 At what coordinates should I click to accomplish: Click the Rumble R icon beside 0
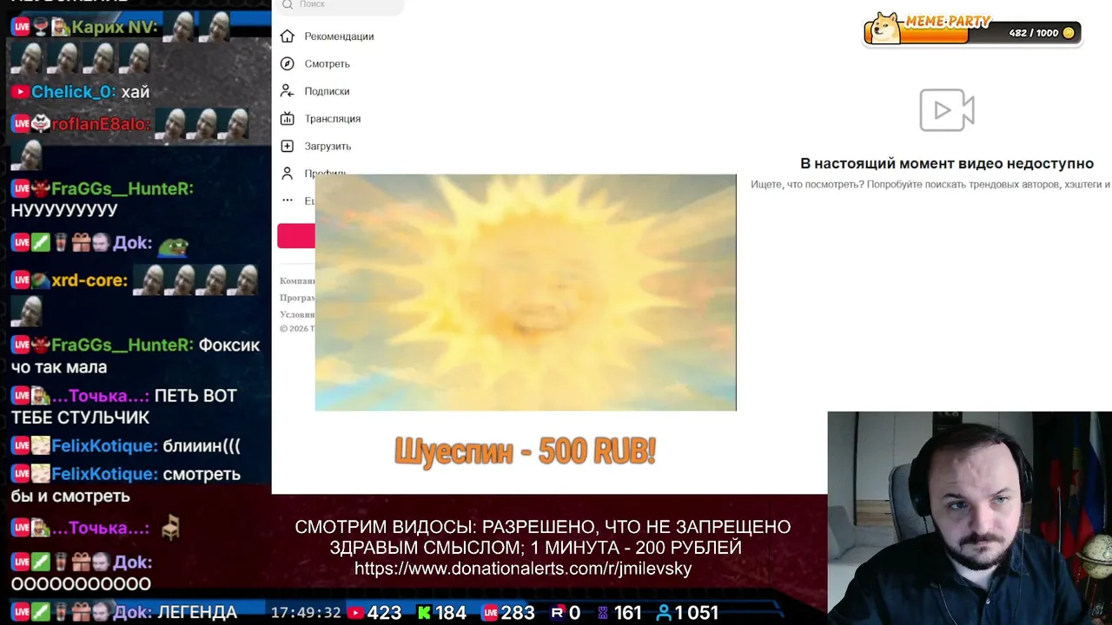558,613
